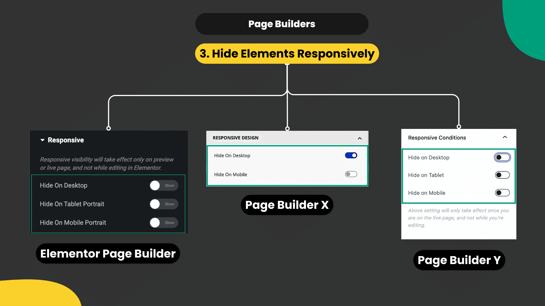Select the Elementor Page Builder label
Viewport: 545px width, 306px height.
(108, 254)
